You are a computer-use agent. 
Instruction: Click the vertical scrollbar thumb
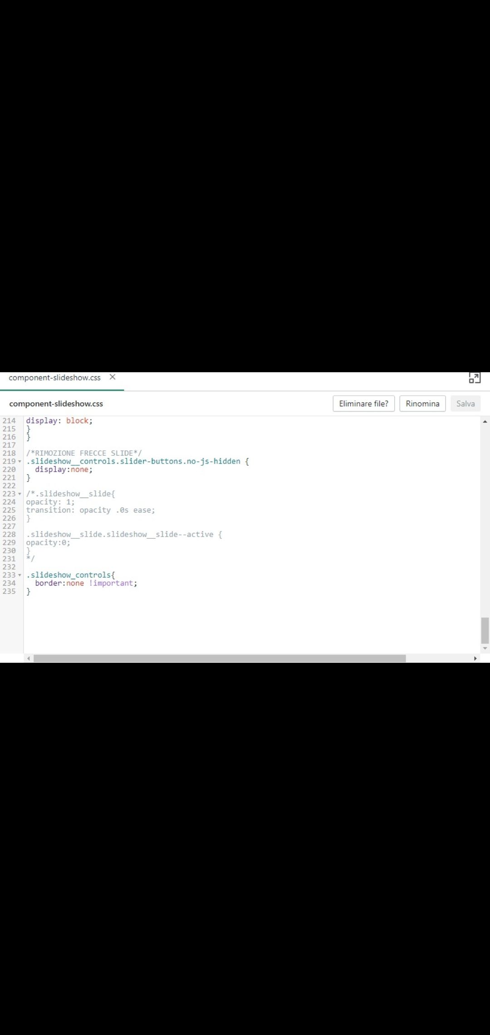click(485, 631)
